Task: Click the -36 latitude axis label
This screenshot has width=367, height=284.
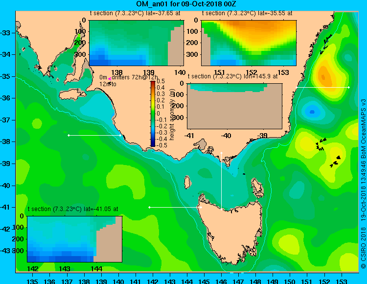Action: point(5,98)
